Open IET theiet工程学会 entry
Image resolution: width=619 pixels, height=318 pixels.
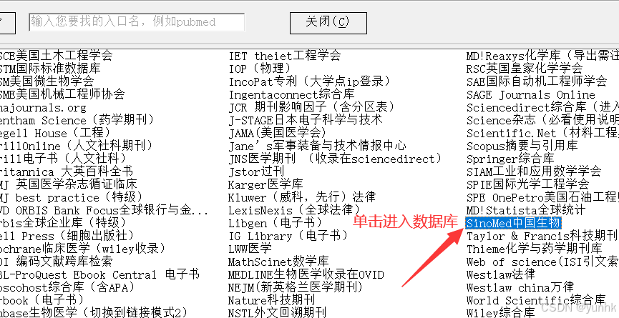click(x=285, y=56)
